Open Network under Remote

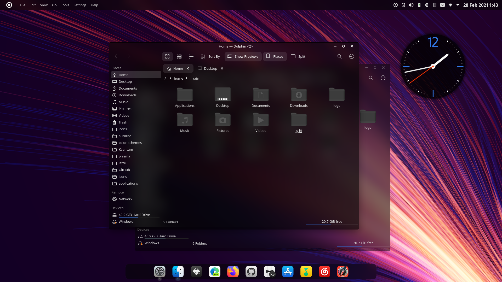125,199
